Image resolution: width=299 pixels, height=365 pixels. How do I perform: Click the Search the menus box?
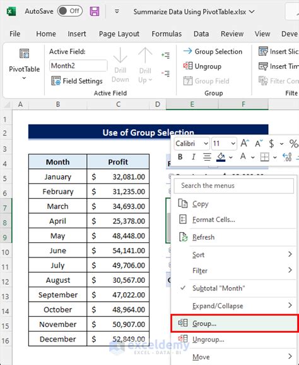point(234,185)
